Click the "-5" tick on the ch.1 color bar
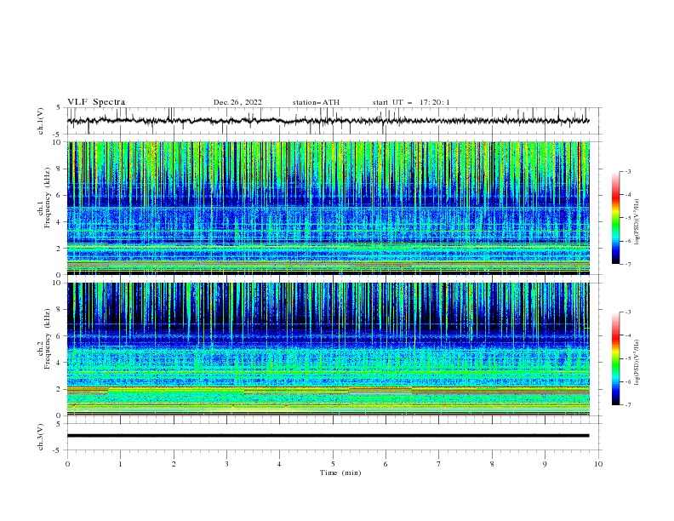This screenshot has width=674, height=521. [x=627, y=218]
